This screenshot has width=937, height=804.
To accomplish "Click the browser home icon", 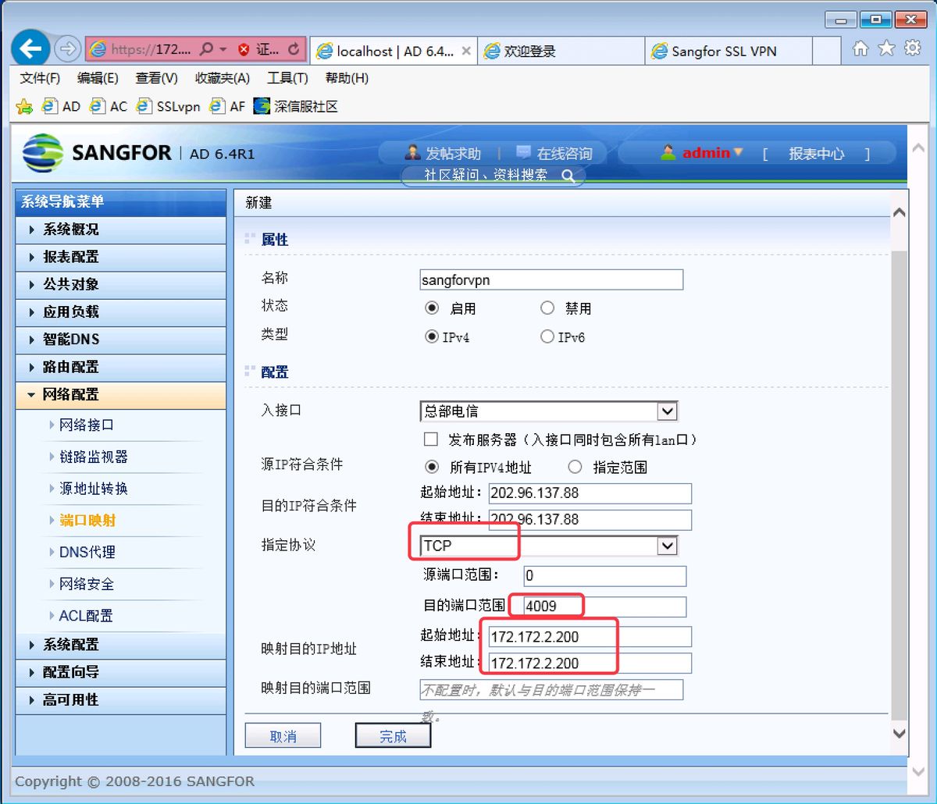I will [x=860, y=48].
